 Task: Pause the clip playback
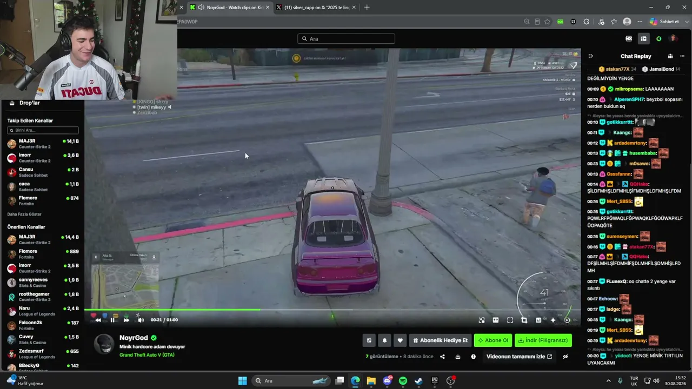(112, 320)
